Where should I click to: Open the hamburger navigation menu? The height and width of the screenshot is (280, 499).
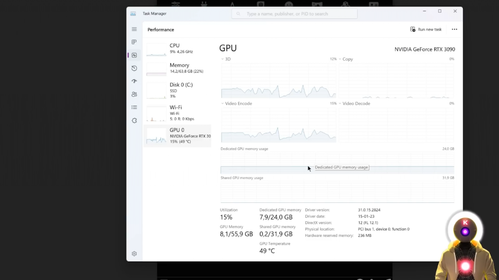[x=134, y=29]
